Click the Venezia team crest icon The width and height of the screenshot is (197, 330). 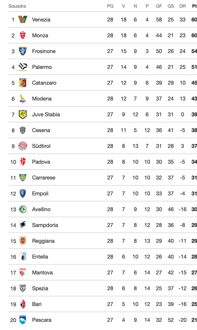pos(23,20)
